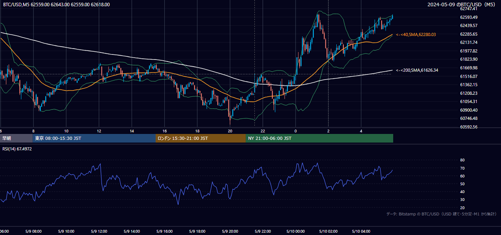Click the <-<200,SMA,61626.34 white label
Screen dimensions: 501x235
pos(417,70)
